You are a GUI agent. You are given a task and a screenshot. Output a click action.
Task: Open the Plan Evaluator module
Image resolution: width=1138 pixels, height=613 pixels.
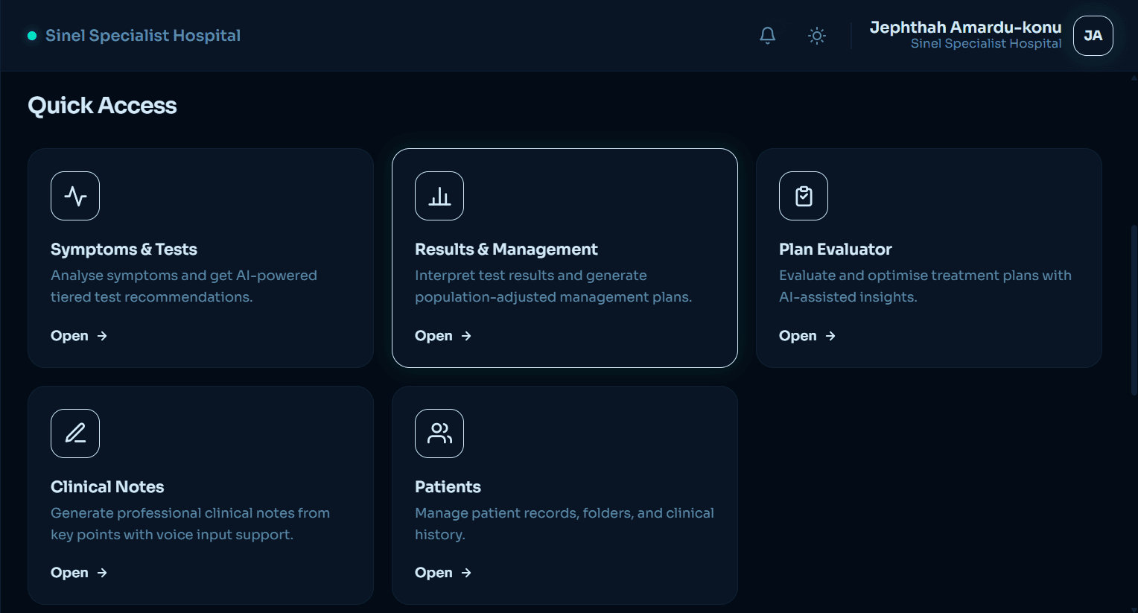807,336
